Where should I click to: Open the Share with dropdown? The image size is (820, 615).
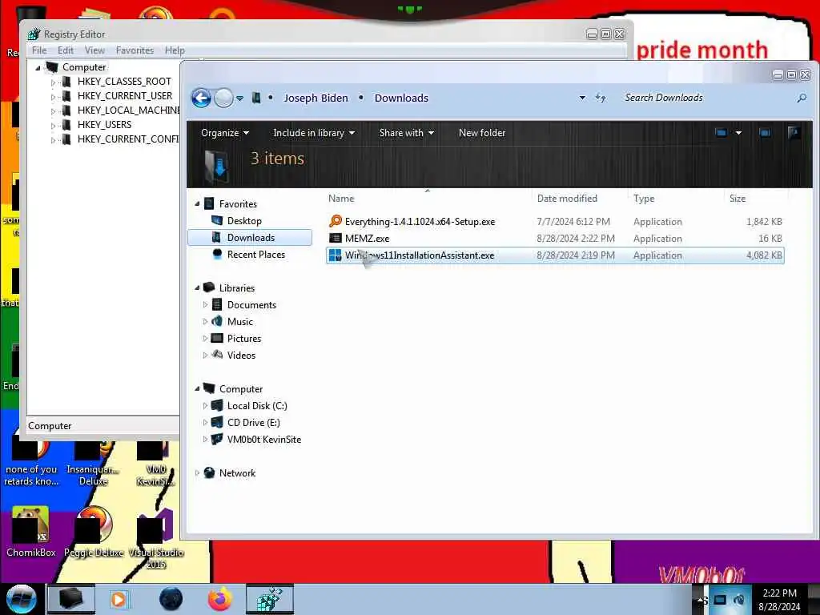pyautogui.click(x=406, y=133)
